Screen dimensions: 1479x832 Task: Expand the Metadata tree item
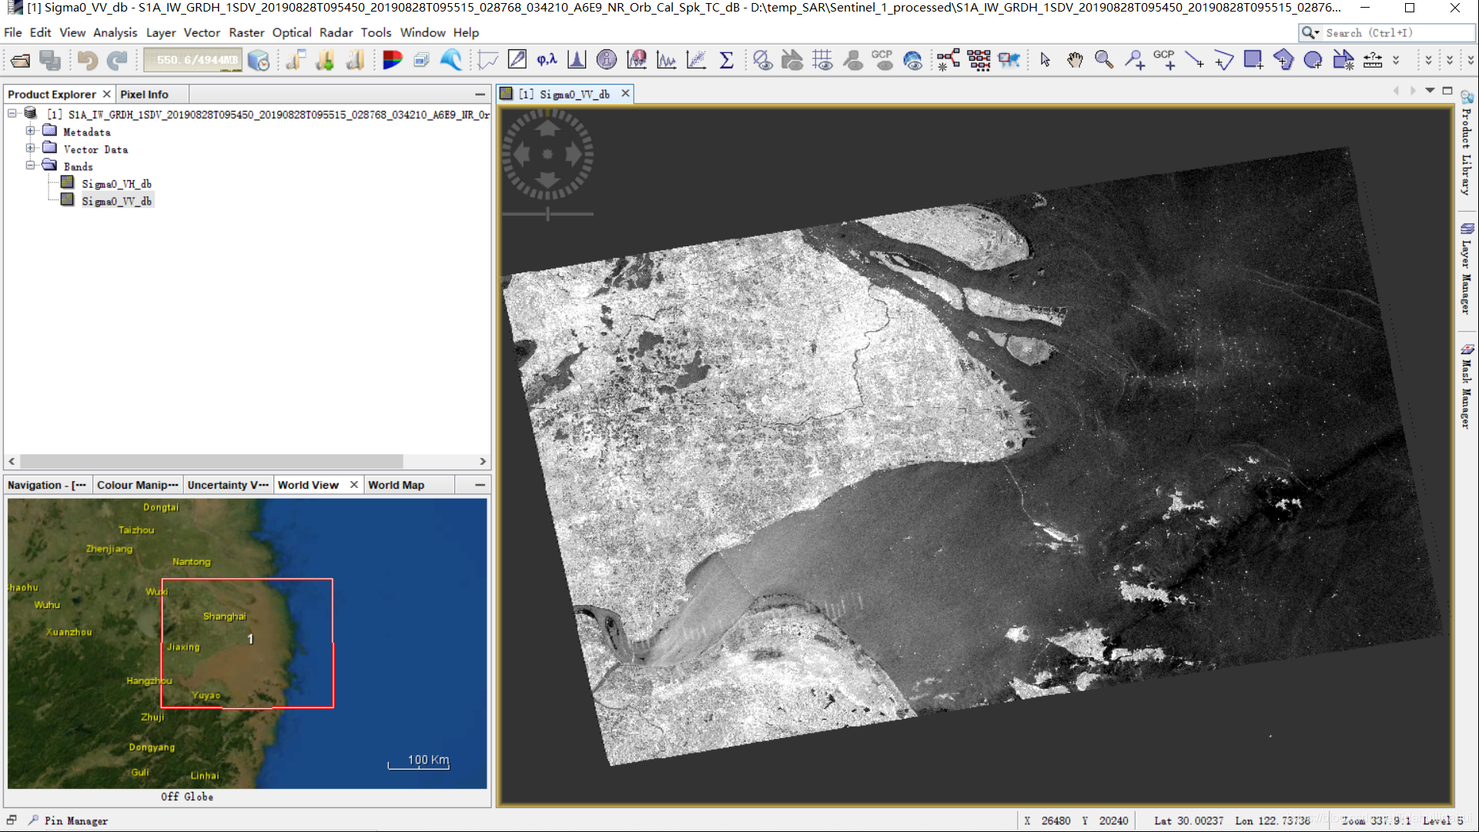tap(31, 131)
